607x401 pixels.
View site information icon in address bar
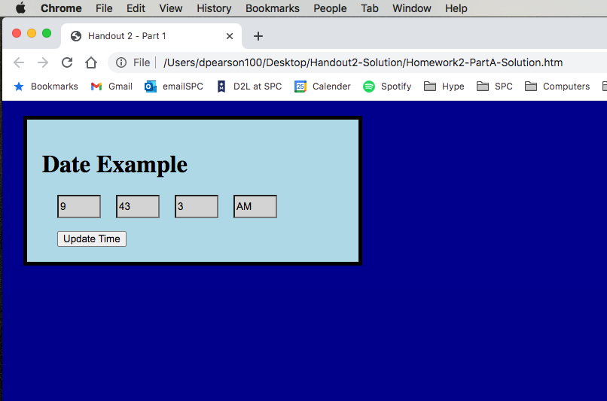pos(121,62)
